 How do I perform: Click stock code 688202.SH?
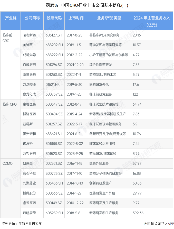point(54,45)
